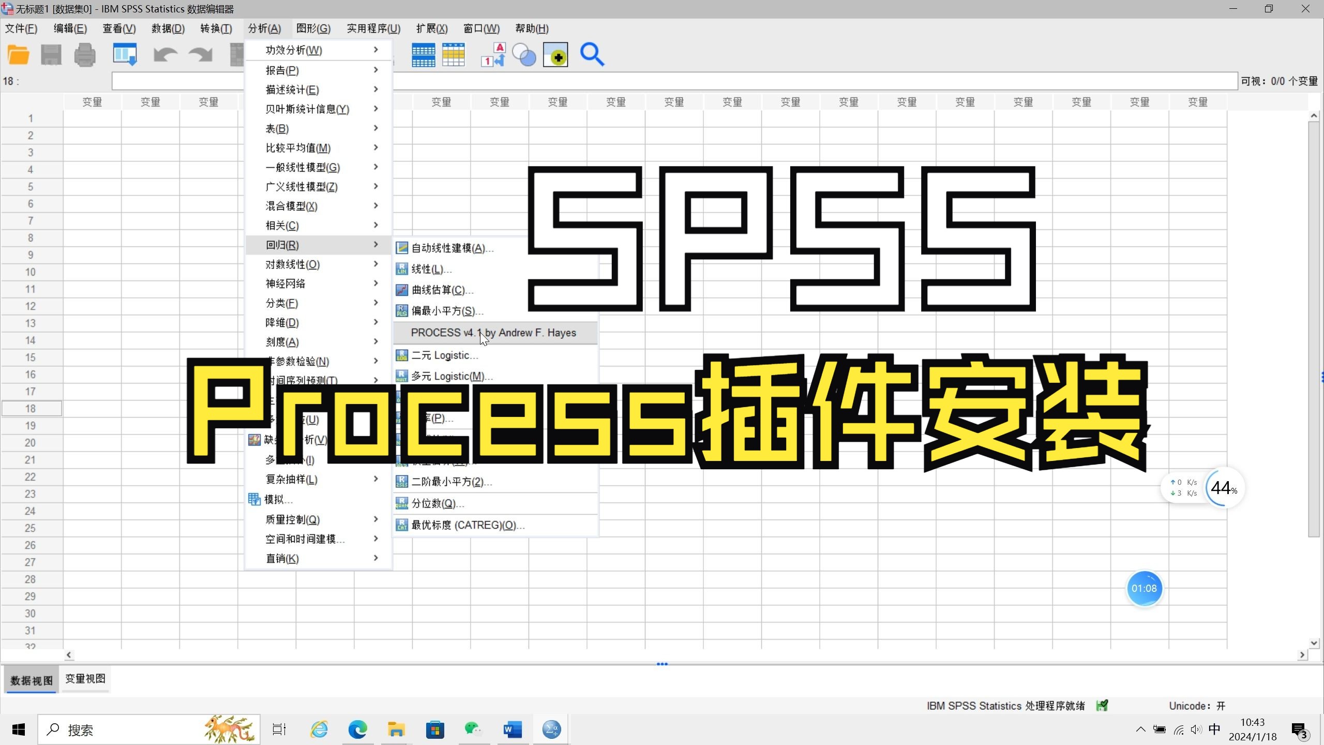Click the yellow-header grid toolbar icon
1324x745 pixels.
tap(454, 55)
